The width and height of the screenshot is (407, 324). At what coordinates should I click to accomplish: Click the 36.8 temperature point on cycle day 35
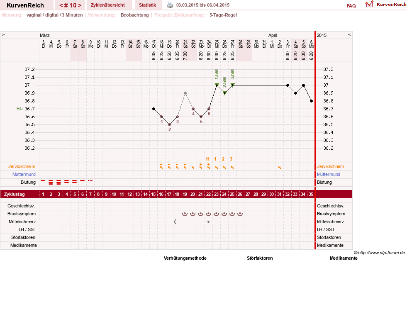311,101
